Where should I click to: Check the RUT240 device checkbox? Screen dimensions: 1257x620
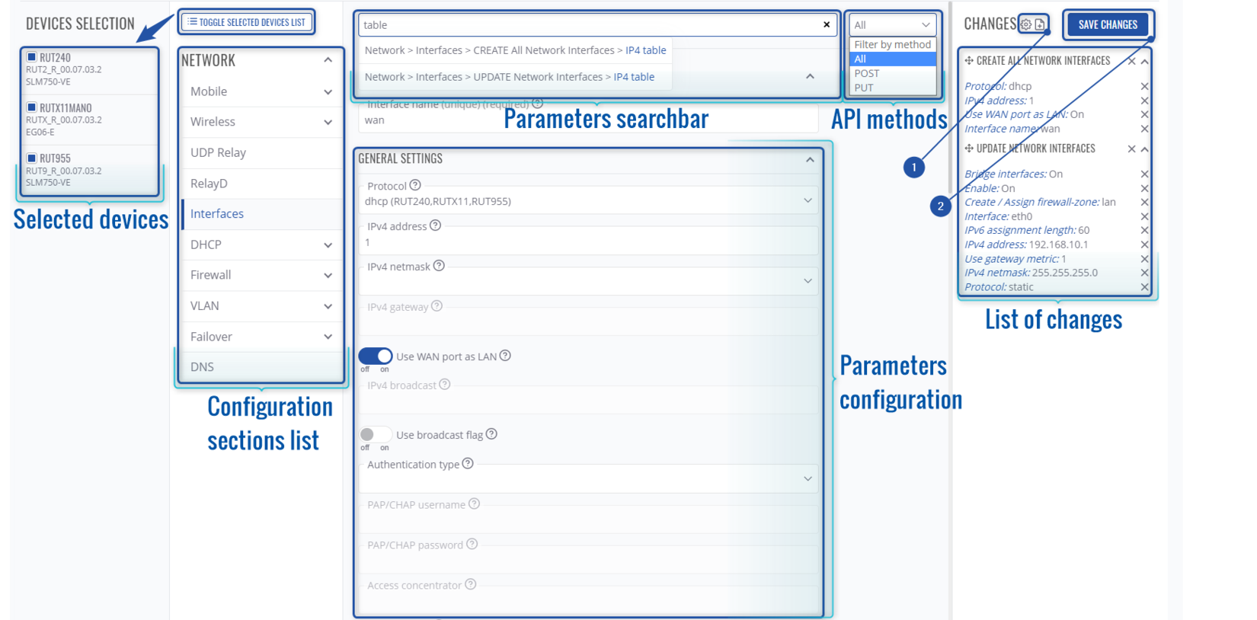32,57
